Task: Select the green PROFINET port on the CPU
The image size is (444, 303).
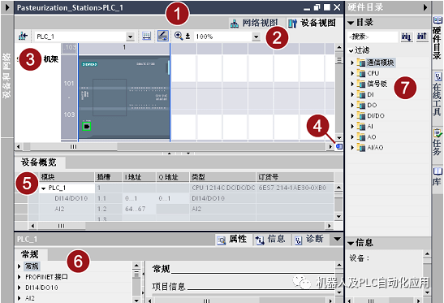Action: pos(87,127)
